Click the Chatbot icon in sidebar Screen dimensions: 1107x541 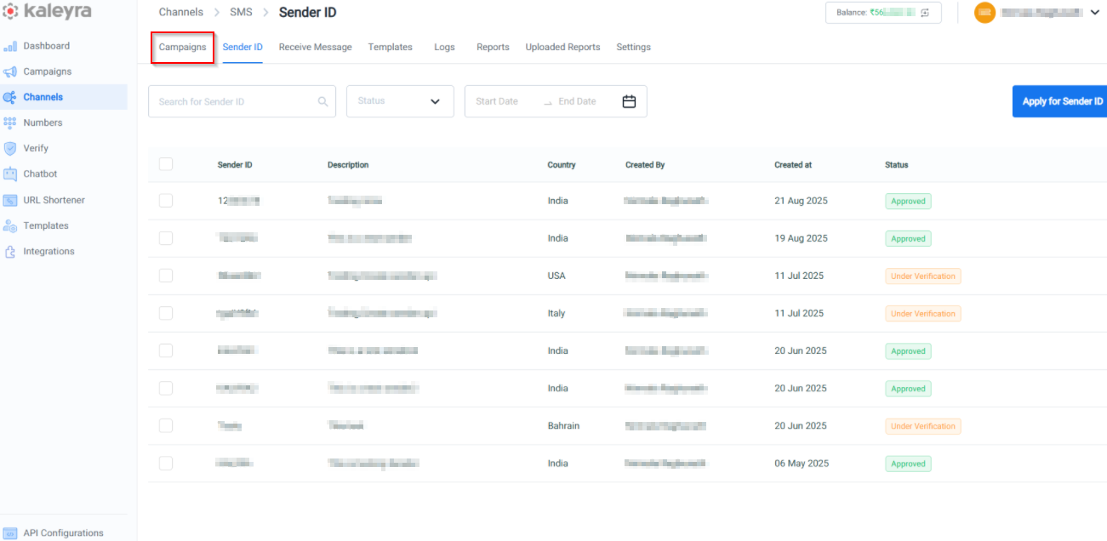click(x=10, y=174)
